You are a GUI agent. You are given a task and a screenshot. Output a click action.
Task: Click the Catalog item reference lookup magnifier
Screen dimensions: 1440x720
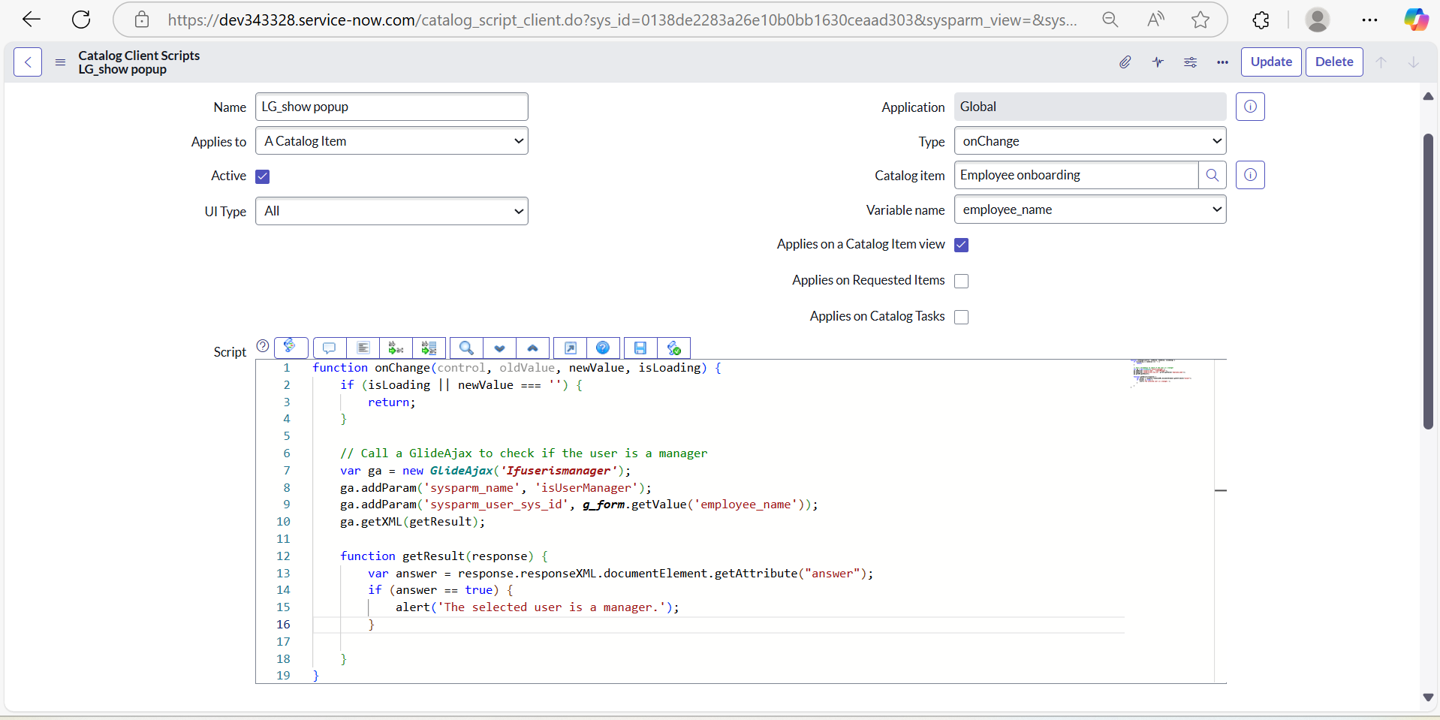(1212, 175)
